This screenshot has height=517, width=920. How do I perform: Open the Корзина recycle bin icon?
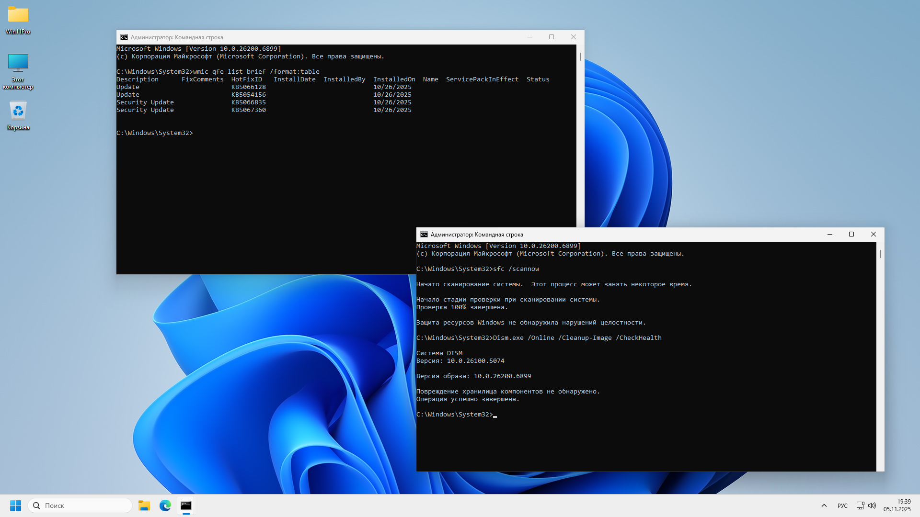tap(18, 111)
